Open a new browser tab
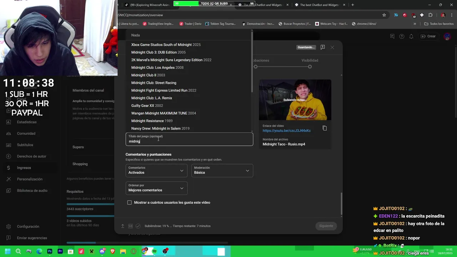The image size is (457, 257). (353, 5)
